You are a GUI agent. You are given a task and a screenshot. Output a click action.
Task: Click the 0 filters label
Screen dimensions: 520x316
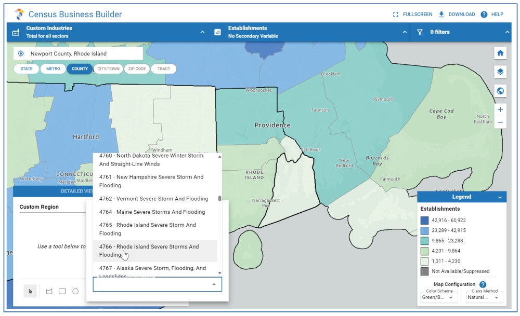[440, 32]
